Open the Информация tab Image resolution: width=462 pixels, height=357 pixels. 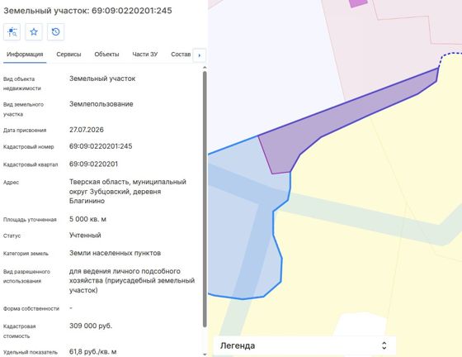pyautogui.click(x=25, y=55)
